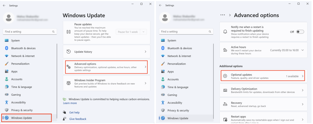The image size is (313, 124).
Task: Expand the Active hours chevron
Action: point(303,50)
